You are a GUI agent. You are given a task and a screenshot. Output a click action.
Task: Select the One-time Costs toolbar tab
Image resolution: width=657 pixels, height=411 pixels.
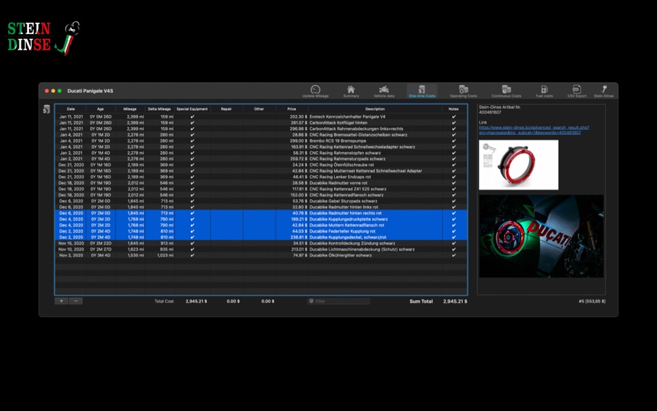pos(422,91)
